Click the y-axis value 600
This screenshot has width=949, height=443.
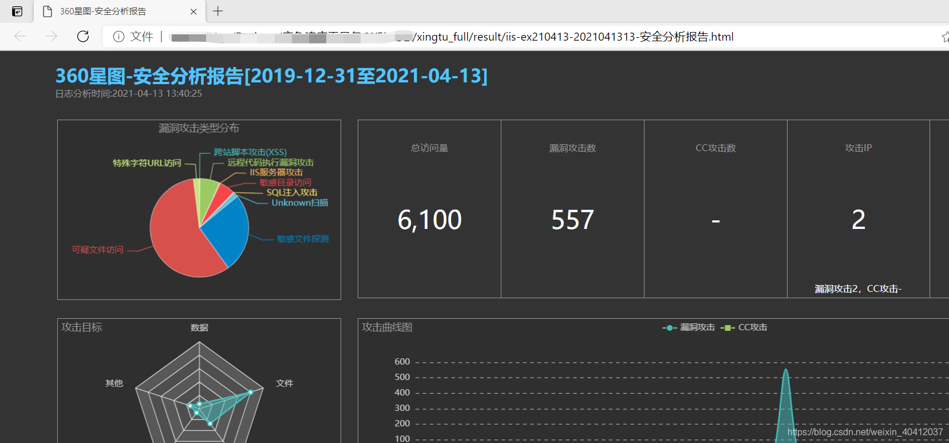(402, 362)
